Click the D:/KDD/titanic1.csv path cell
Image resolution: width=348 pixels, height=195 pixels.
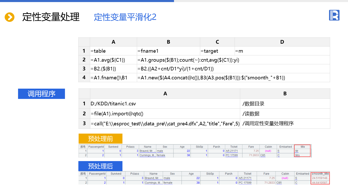click(x=165, y=104)
